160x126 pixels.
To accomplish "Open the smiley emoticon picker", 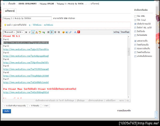I will (x=63, y=32).
